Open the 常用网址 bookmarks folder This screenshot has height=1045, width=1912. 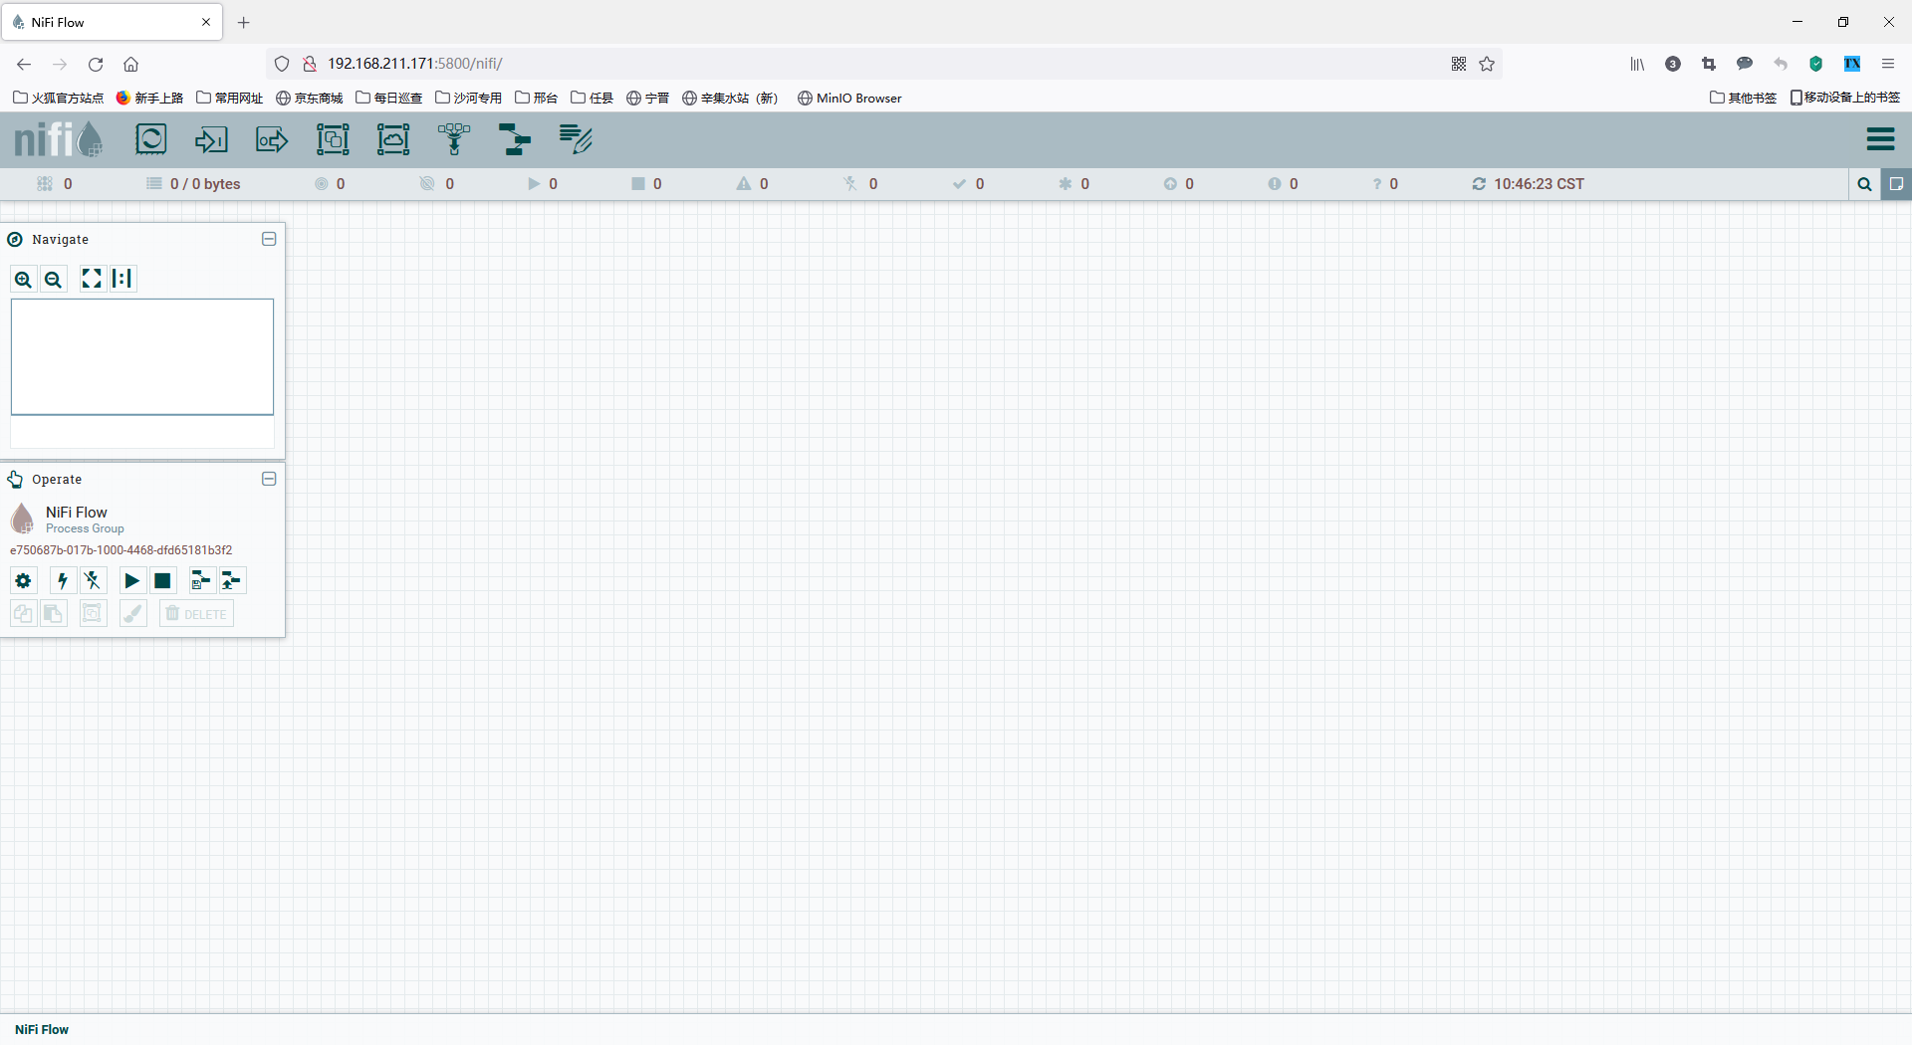pos(230,98)
